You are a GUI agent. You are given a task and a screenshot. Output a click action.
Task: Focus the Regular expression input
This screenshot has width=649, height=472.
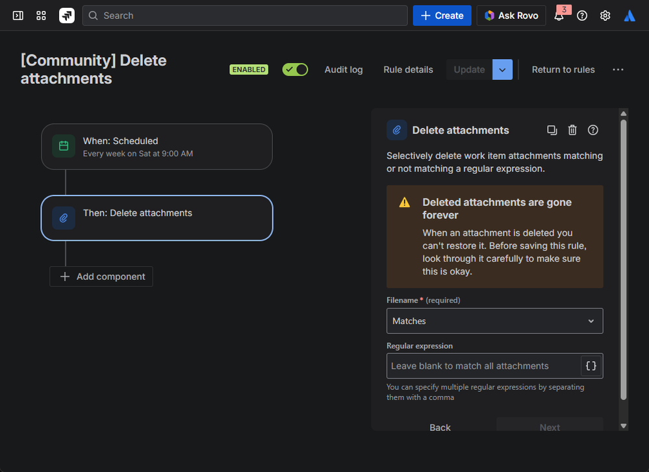484,366
